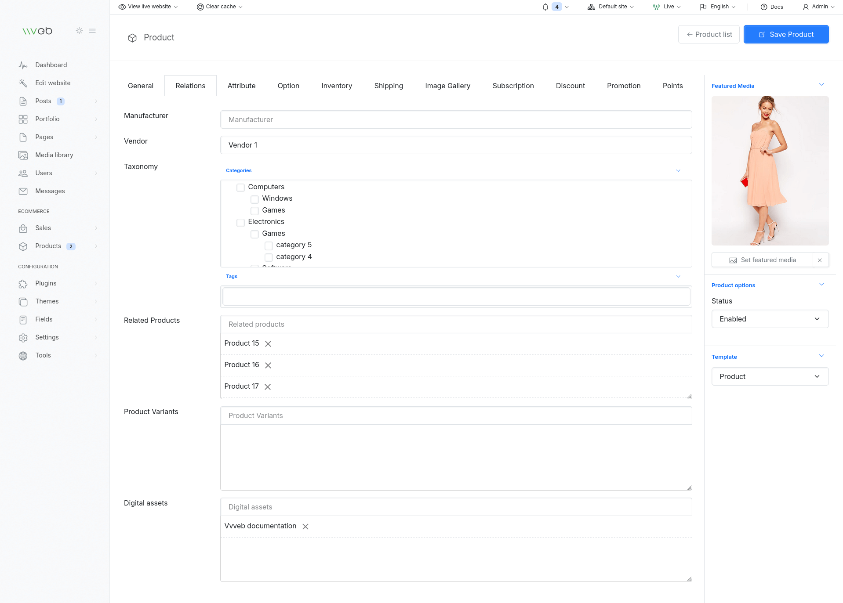843x603 pixels.
Task: Switch to the Inventory tab
Action: point(336,86)
